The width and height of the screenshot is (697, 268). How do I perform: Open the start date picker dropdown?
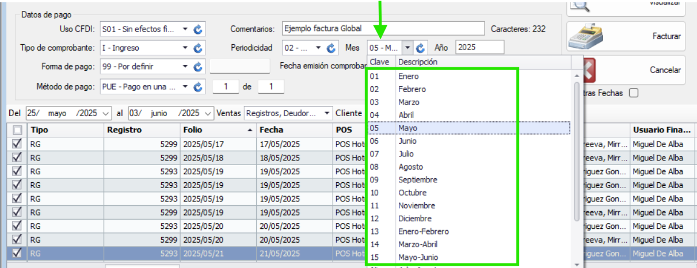tap(104, 113)
